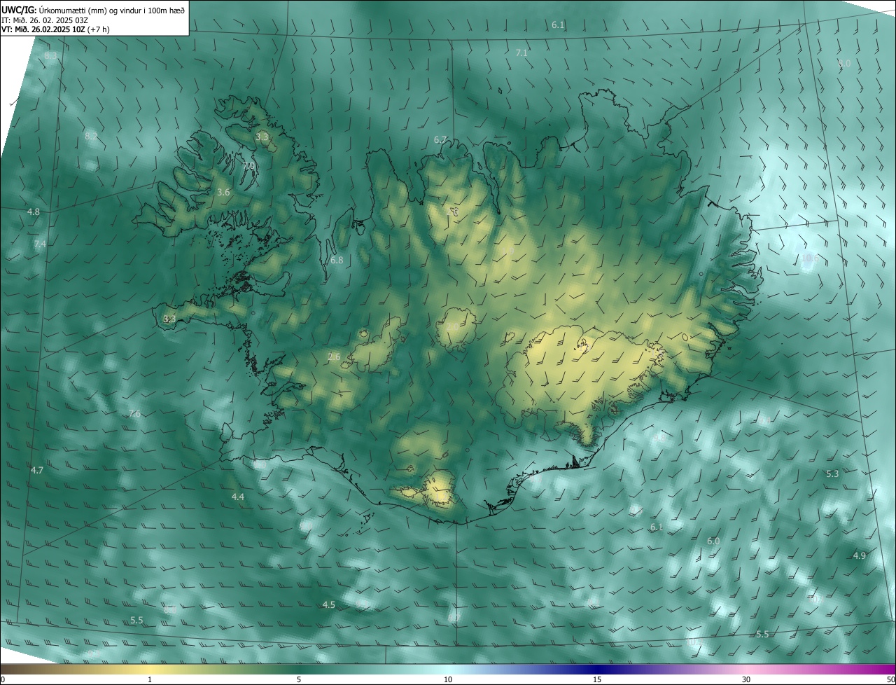
Task: Click the 7.1 value on the map
Action: (x=521, y=53)
